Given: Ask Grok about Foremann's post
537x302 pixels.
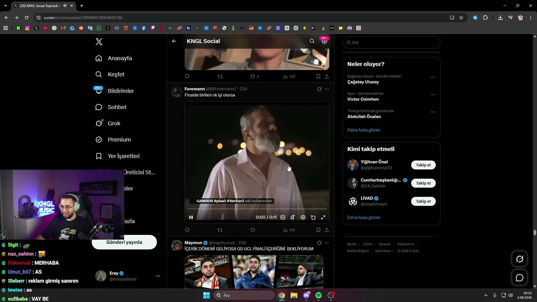Looking at the screenshot, I should [x=319, y=89].
